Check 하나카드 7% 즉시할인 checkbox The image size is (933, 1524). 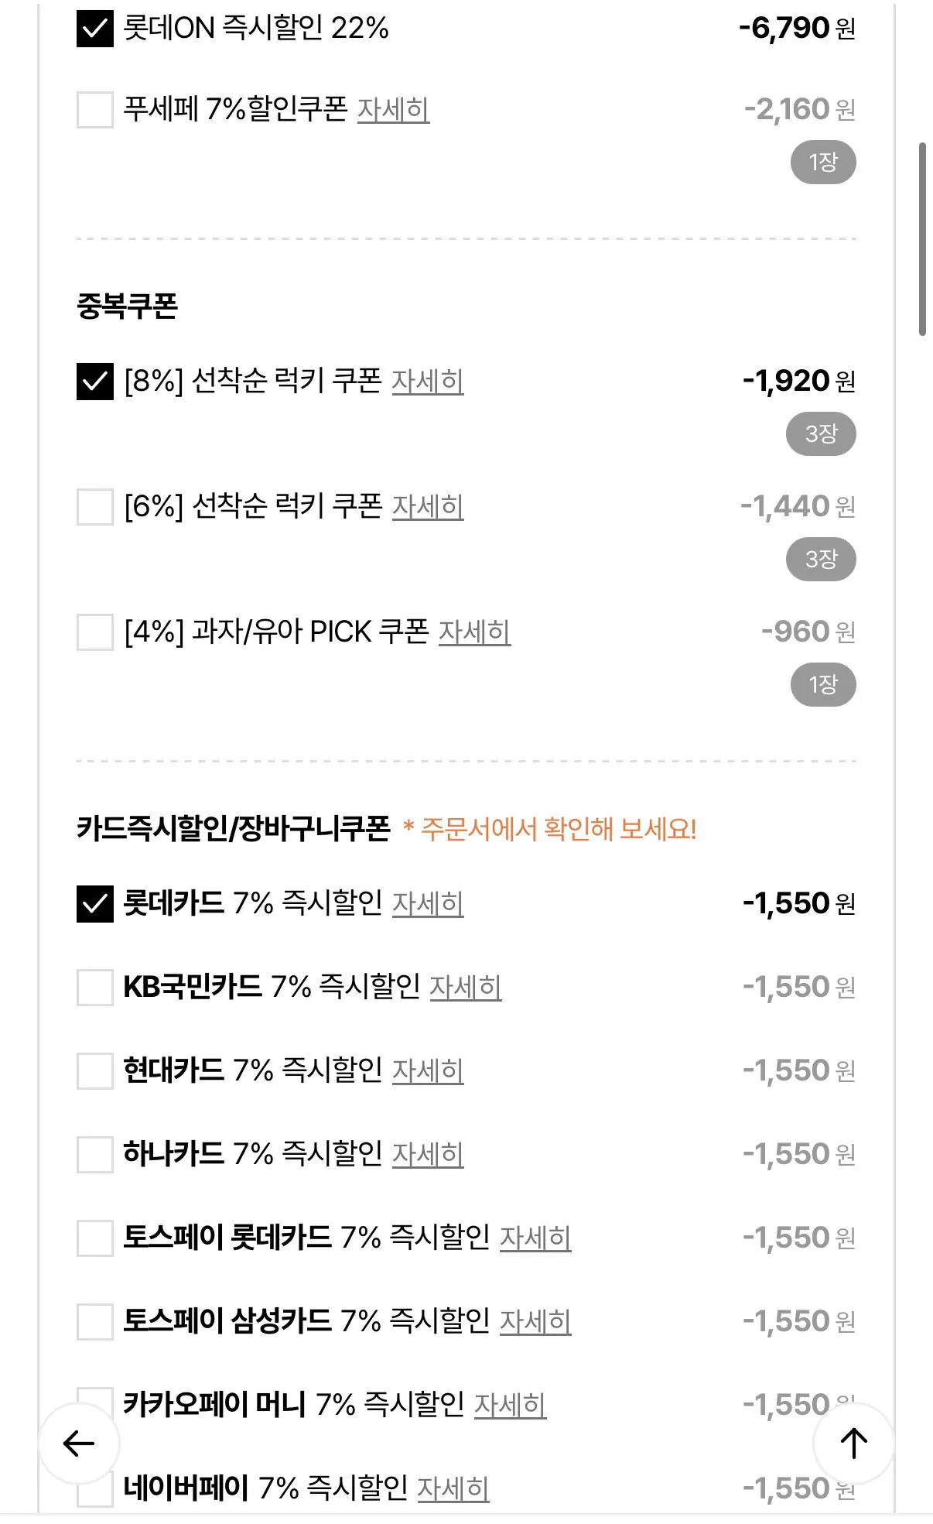coord(95,1155)
